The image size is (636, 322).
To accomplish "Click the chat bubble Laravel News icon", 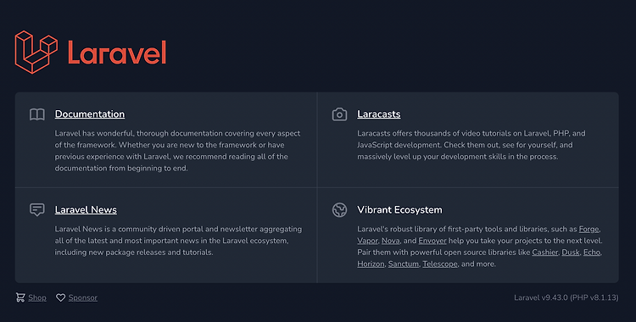I will (x=37, y=209).
